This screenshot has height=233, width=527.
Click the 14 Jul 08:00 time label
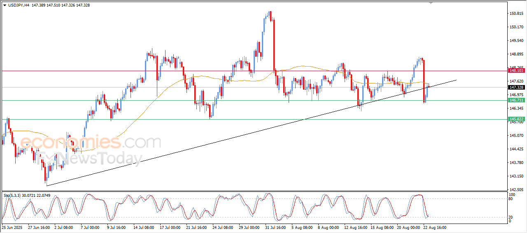tap(144, 227)
